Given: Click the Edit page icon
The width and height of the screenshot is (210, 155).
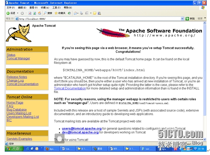Looking at the screenshot, I should click(x=87, y=13).
